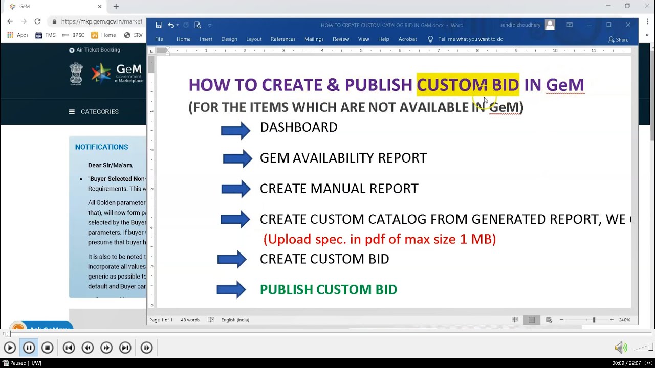The height and width of the screenshot is (368, 655).
Task: Open the FMS bookmark
Action: [x=46, y=35]
